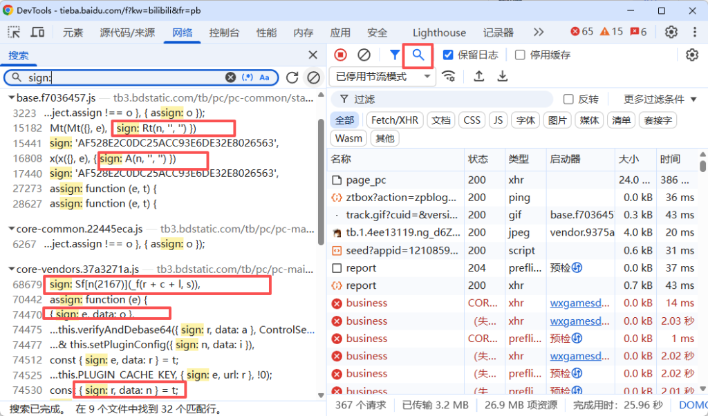Screen dimensions: 708x416
Task: Click the import HAR upload icon
Action: [x=478, y=76]
